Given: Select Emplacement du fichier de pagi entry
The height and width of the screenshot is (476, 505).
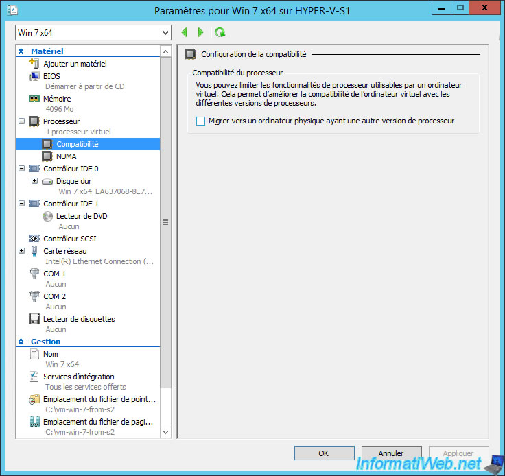Looking at the screenshot, I should [98, 422].
